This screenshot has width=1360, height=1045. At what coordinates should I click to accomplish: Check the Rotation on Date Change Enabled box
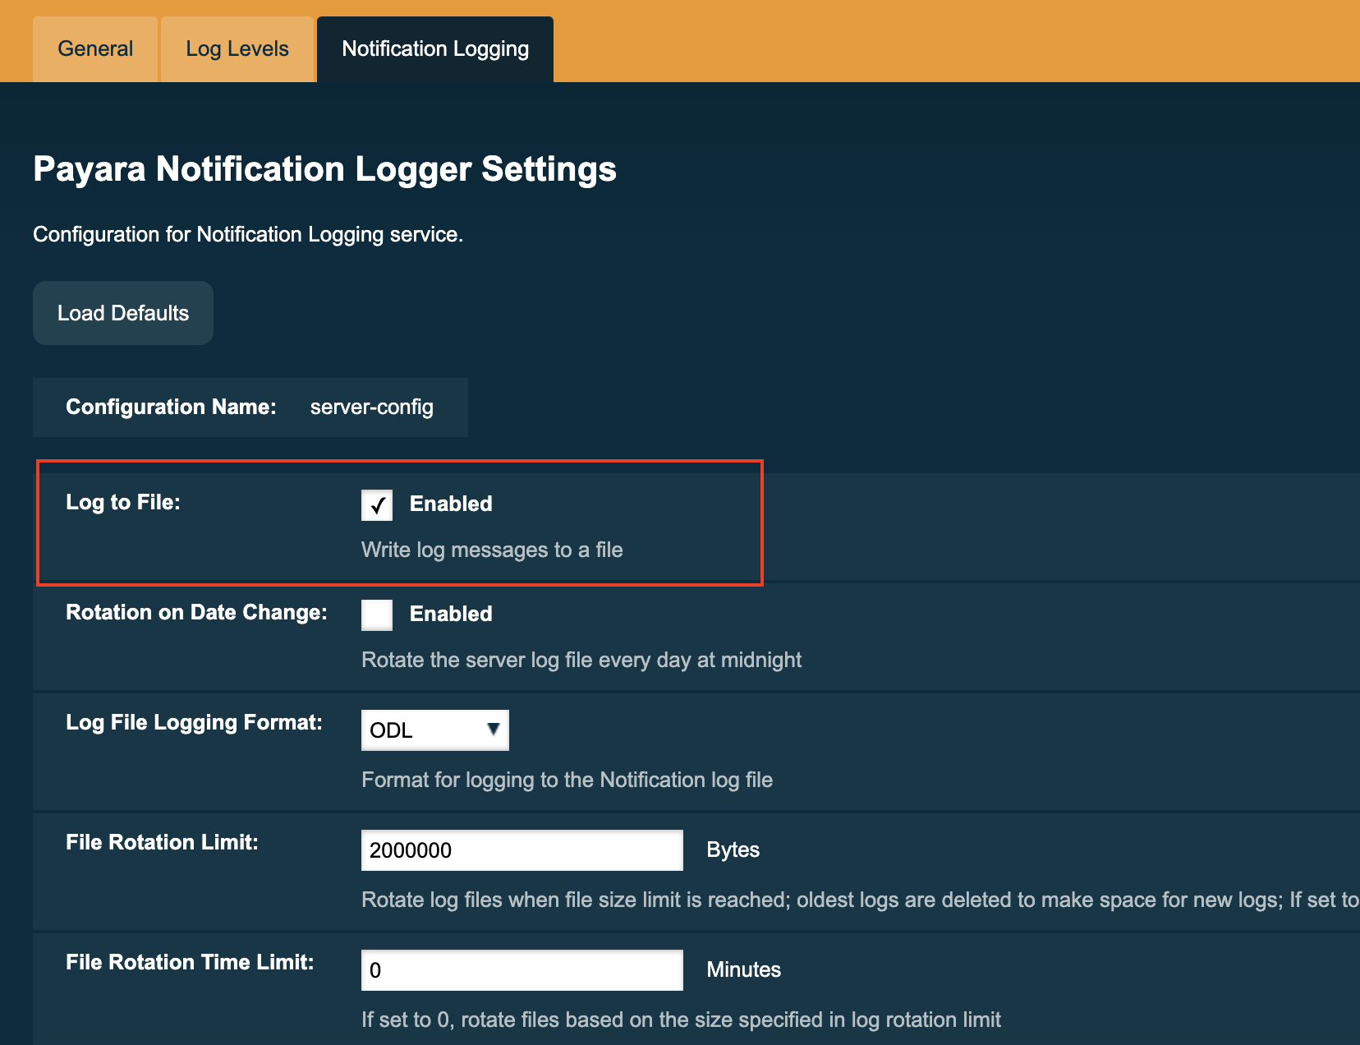pos(376,615)
